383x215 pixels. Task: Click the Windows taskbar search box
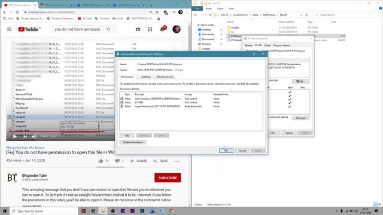click(x=44, y=211)
